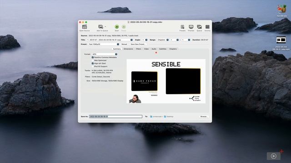Toggle Align A/V Start checkbox
The height and width of the screenshot is (163, 291).
click(93, 63)
